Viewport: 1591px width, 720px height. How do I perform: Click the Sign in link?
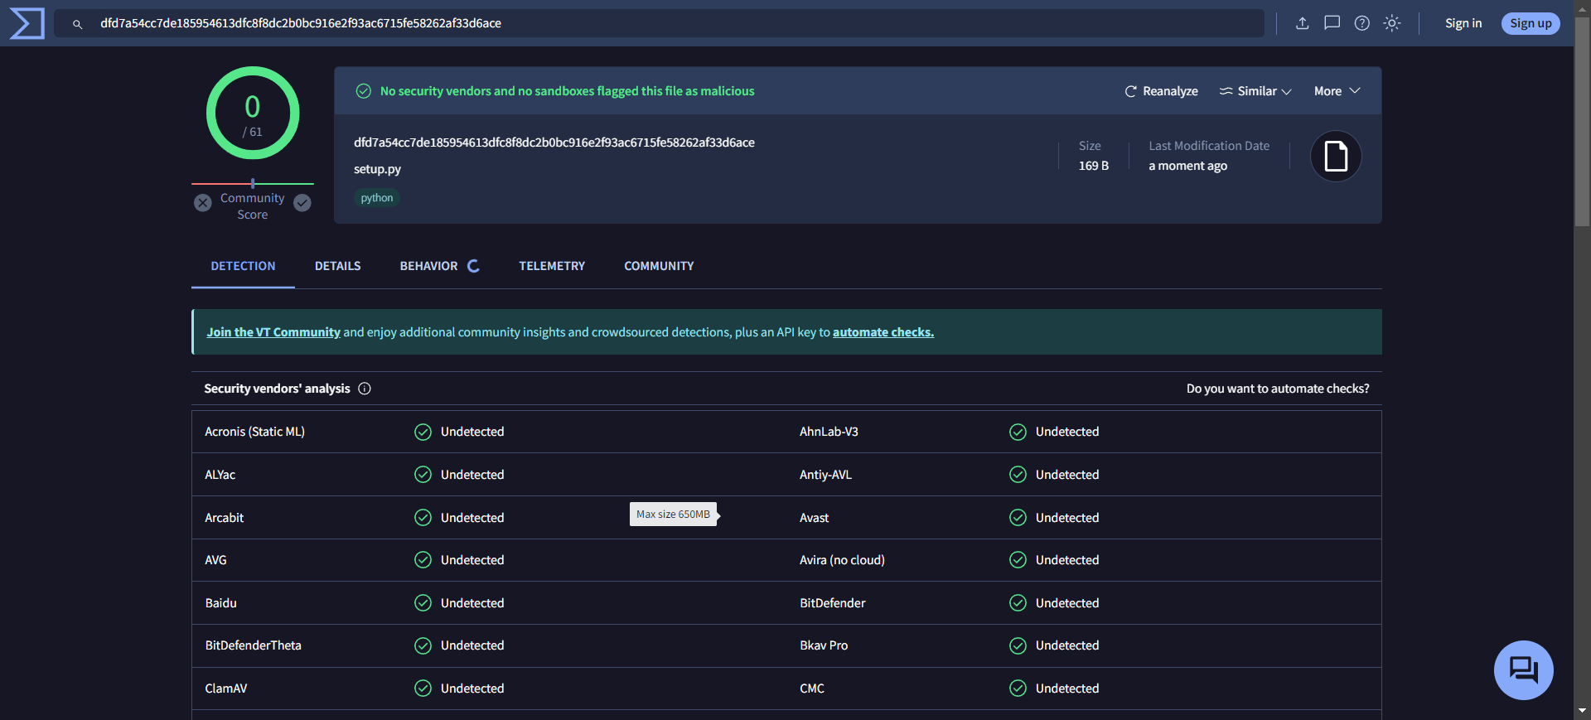pos(1463,23)
